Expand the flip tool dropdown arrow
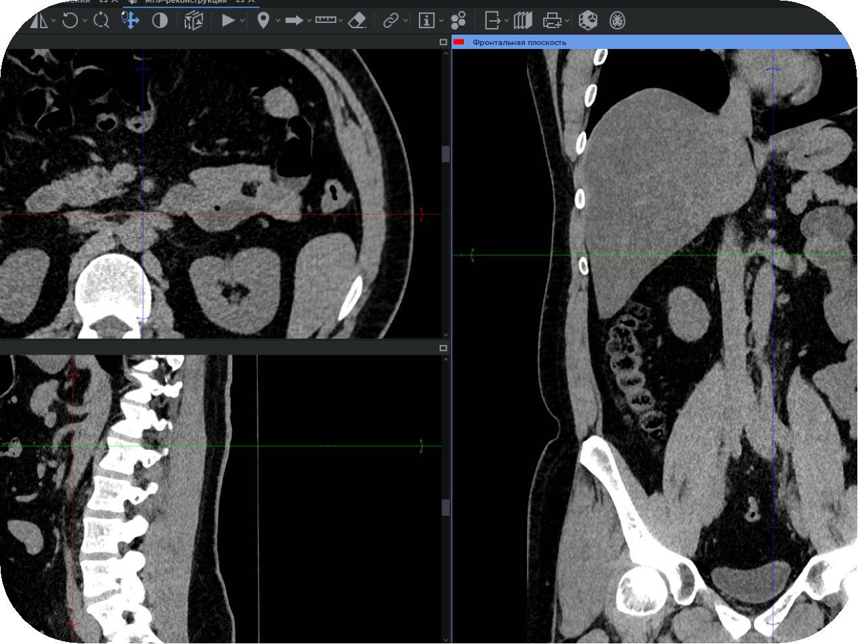The width and height of the screenshot is (858, 644). 54,21
